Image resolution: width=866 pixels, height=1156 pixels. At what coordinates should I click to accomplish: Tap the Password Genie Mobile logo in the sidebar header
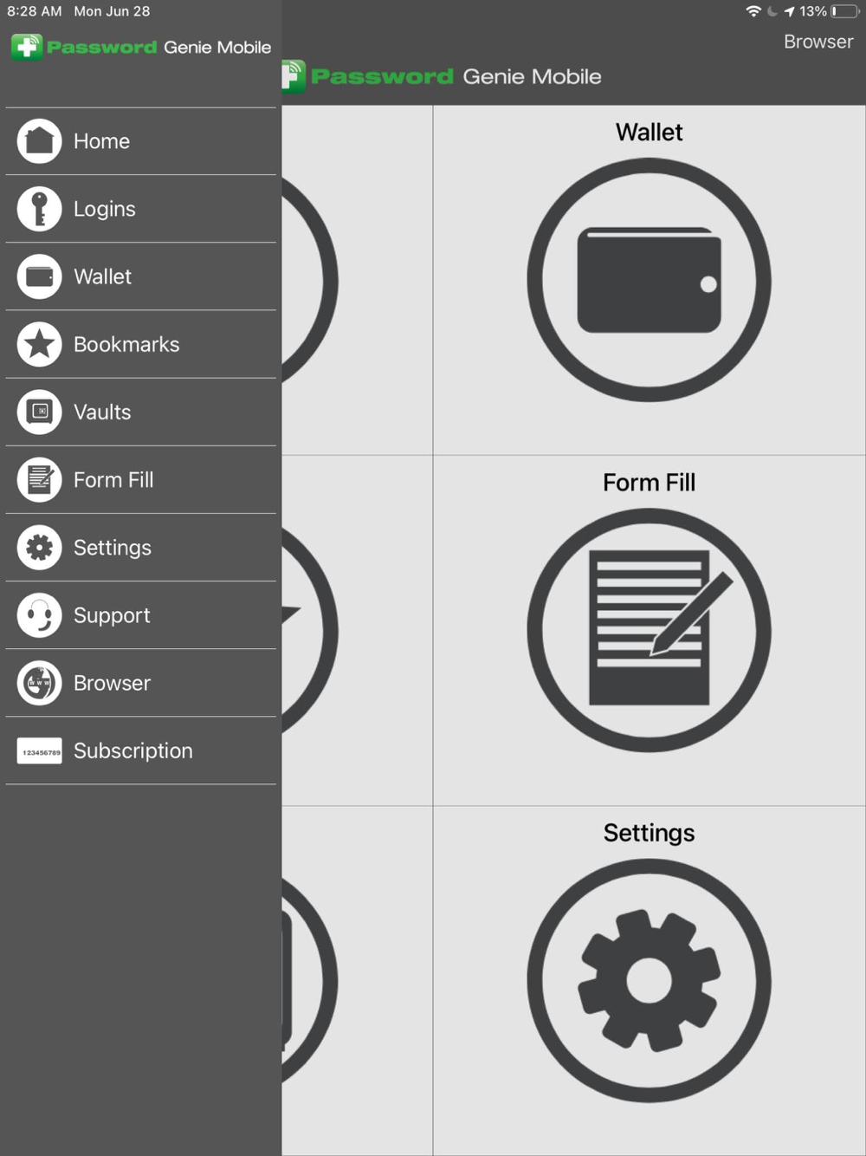click(x=141, y=47)
